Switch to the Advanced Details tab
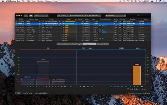The image size is (167, 105). pos(103,44)
